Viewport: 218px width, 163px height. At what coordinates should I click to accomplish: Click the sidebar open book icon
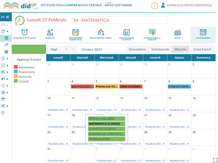3,65
